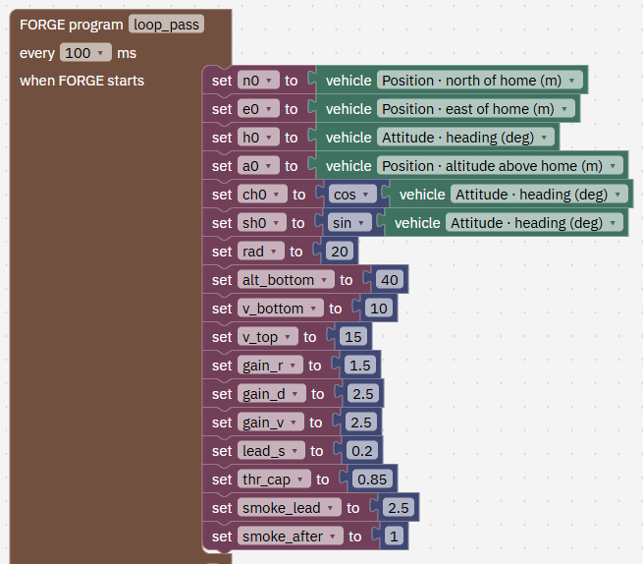This screenshot has height=564, width=643.
Task: Open Position north of home dropdown
Action: click(480, 81)
